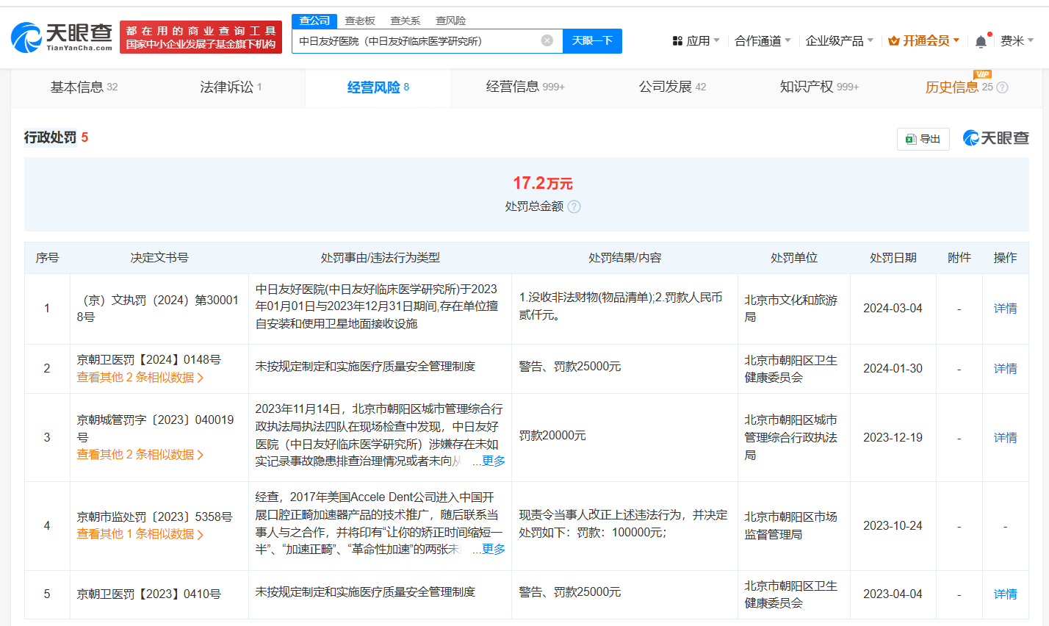This screenshot has width=1049, height=626.
Task: Clear the search box with X icon
Action: 547,41
